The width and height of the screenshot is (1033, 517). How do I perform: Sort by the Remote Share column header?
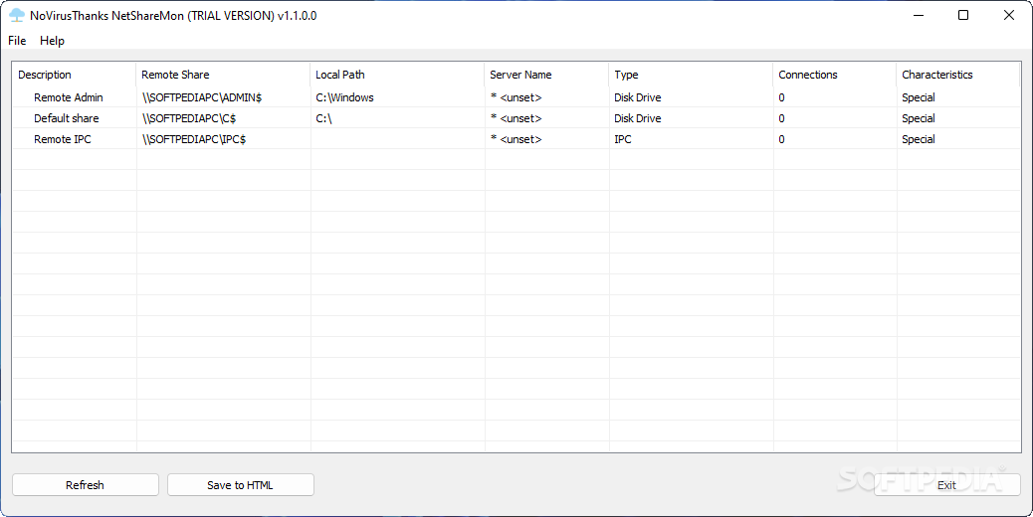[x=223, y=75]
